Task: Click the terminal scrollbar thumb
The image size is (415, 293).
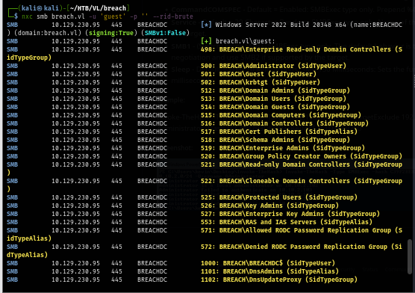Action: pos(410,256)
